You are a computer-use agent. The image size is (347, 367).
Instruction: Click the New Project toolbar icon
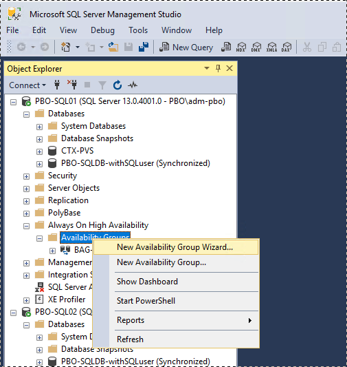pyautogui.click(x=65, y=47)
